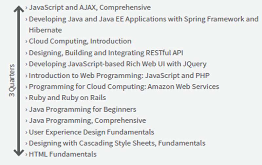Click chevron before Ruby and Ruby on Rails
Viewport: 262px width, 165px height.
coord(26,98)
